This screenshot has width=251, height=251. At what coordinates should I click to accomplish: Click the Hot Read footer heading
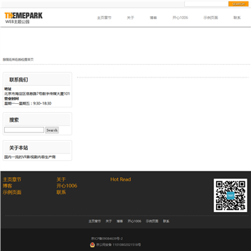click(121, 179)
